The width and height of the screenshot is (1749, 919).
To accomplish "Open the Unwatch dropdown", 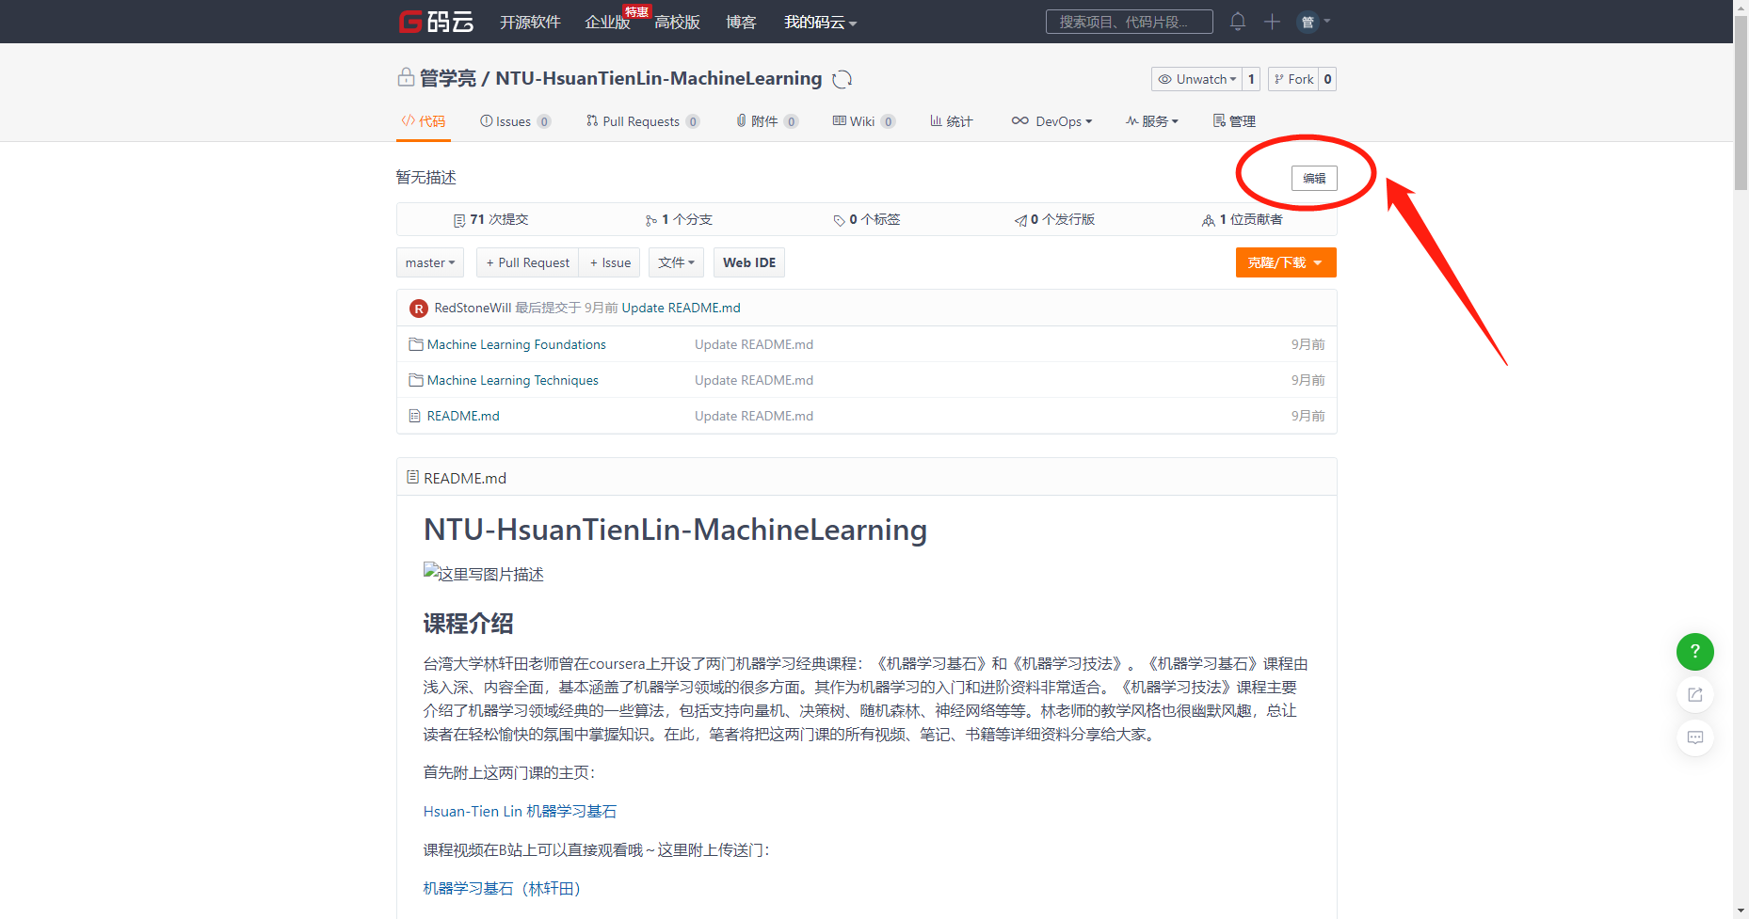I will 1196,79.
